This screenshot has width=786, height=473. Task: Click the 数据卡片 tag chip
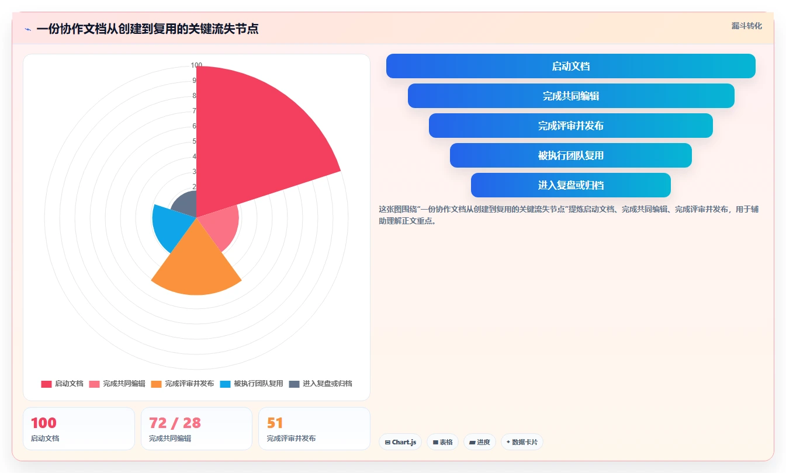[x=522, y=442]
